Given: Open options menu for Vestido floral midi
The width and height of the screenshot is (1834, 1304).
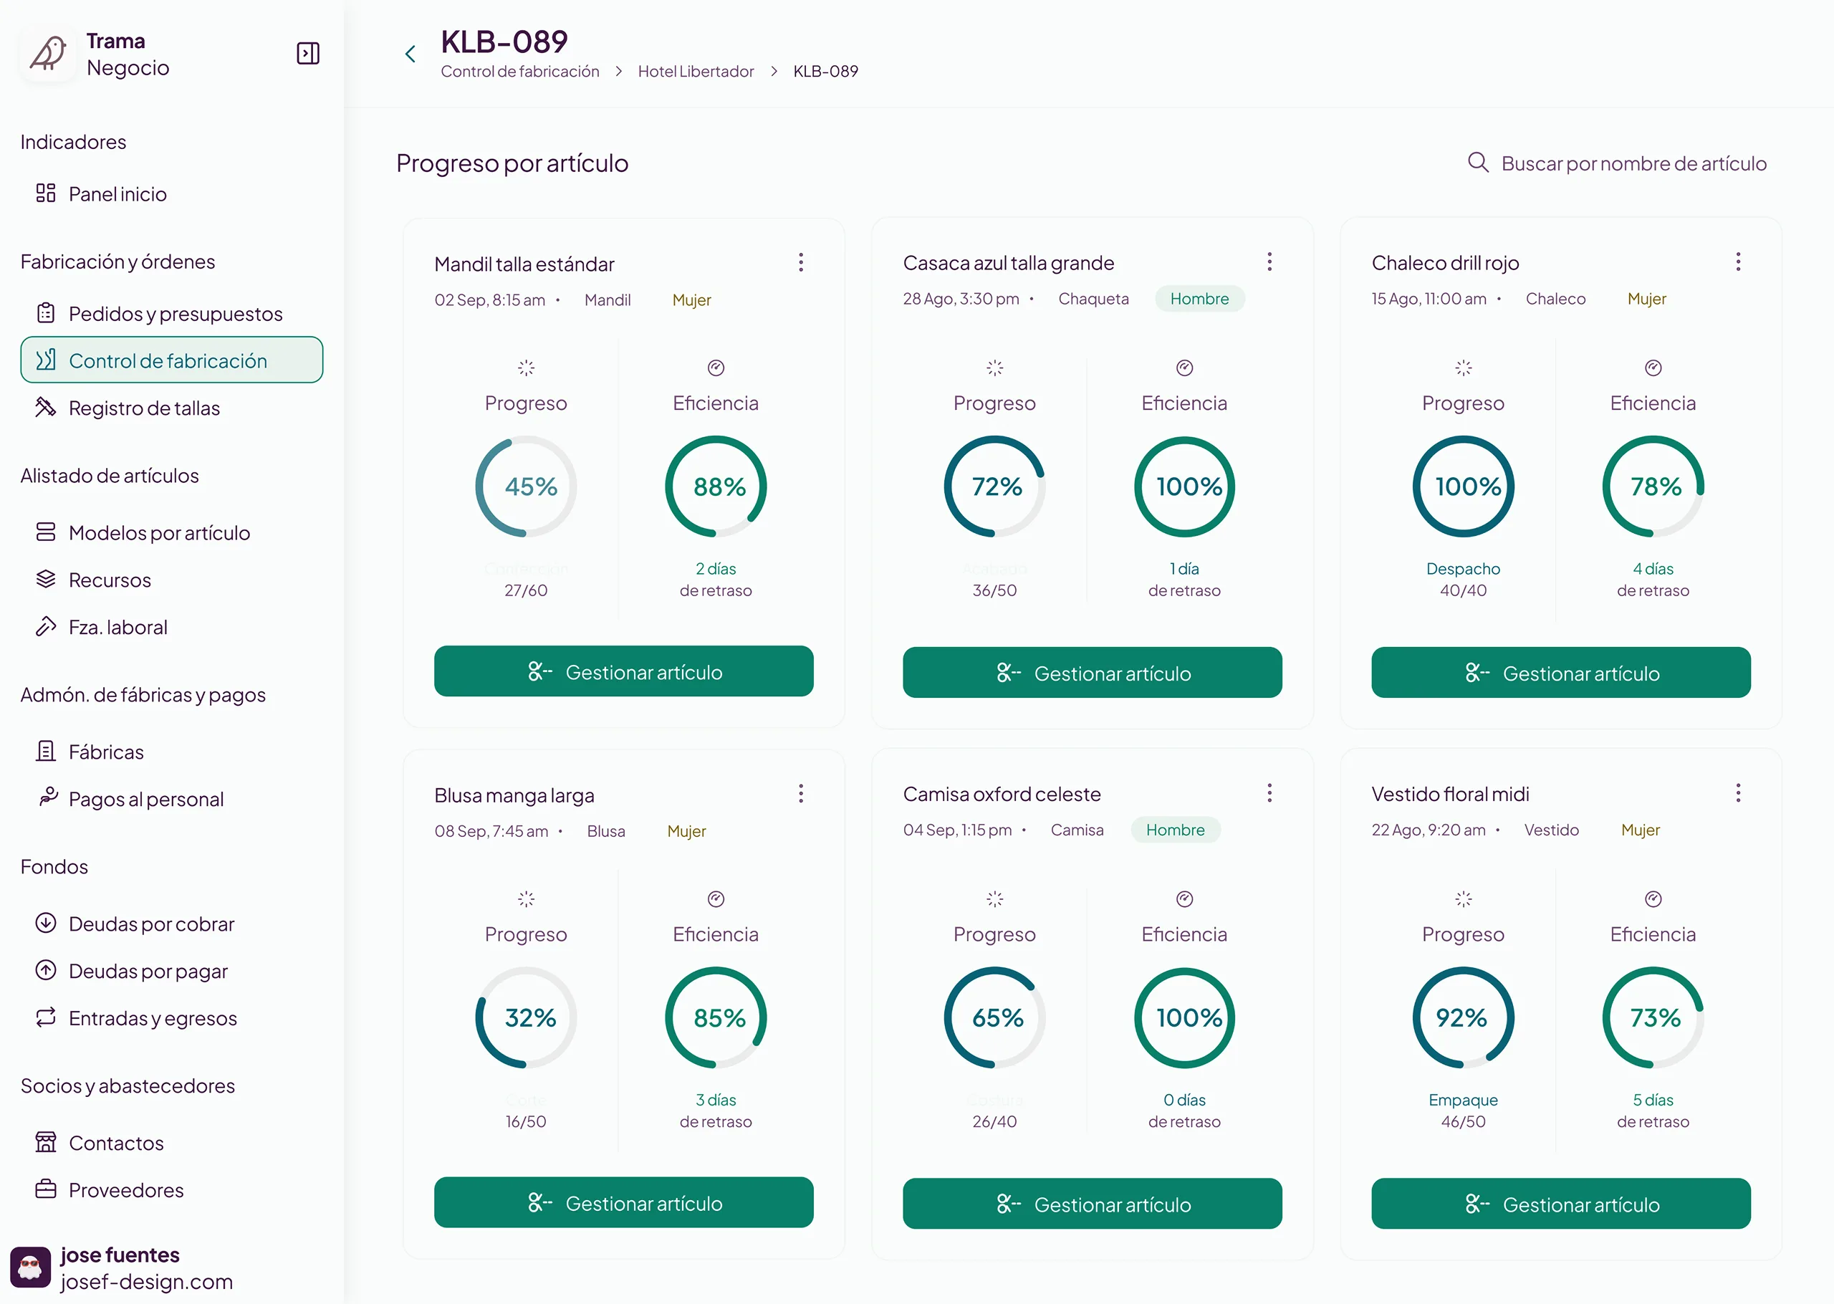Looking at the screenshot, I should 1739,793.
